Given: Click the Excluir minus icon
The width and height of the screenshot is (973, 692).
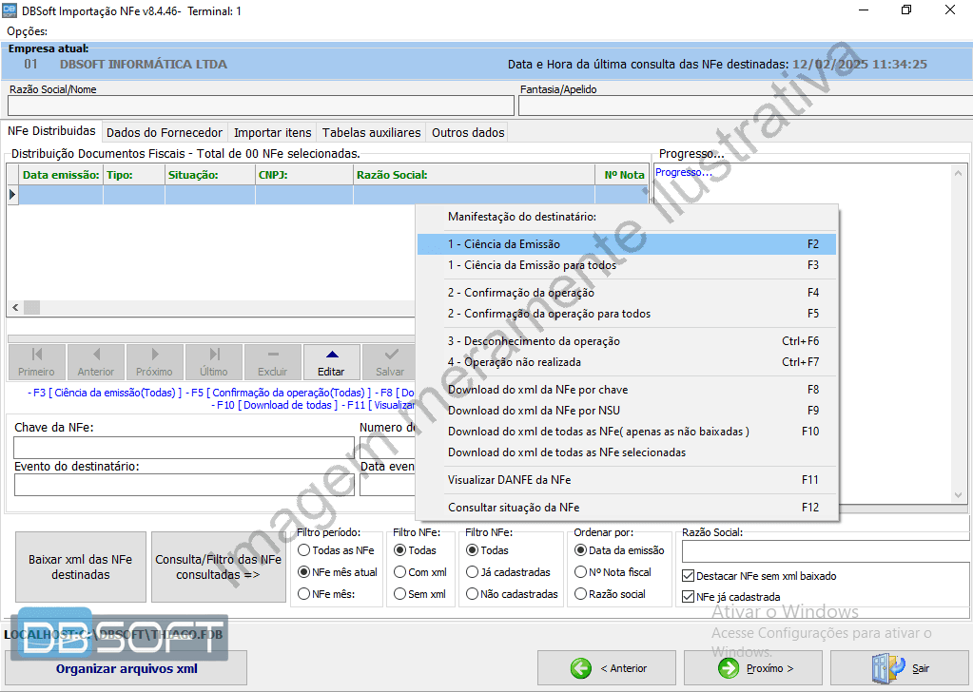Looking at the screenshot, I should point(273,355).
